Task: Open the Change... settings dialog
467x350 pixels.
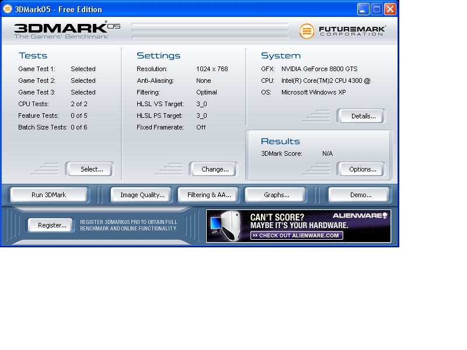Action: 214,169
